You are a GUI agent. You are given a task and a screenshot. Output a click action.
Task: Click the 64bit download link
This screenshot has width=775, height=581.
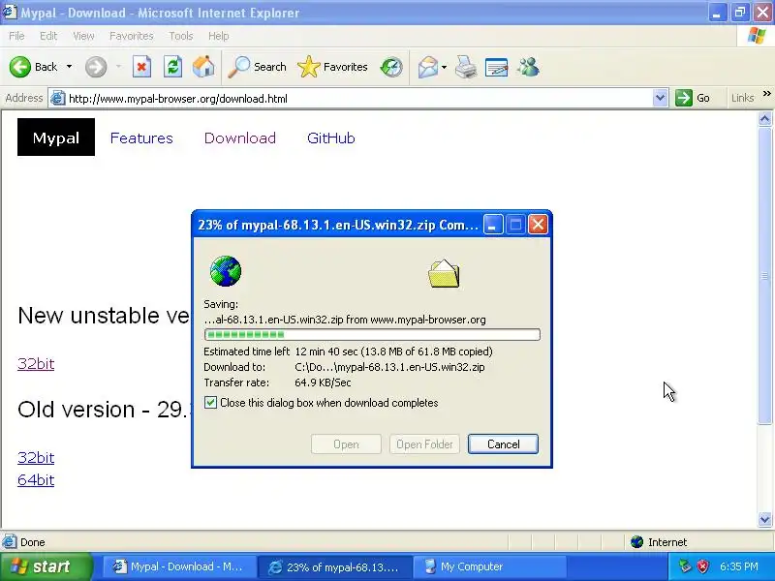click(x=36, y=479)
